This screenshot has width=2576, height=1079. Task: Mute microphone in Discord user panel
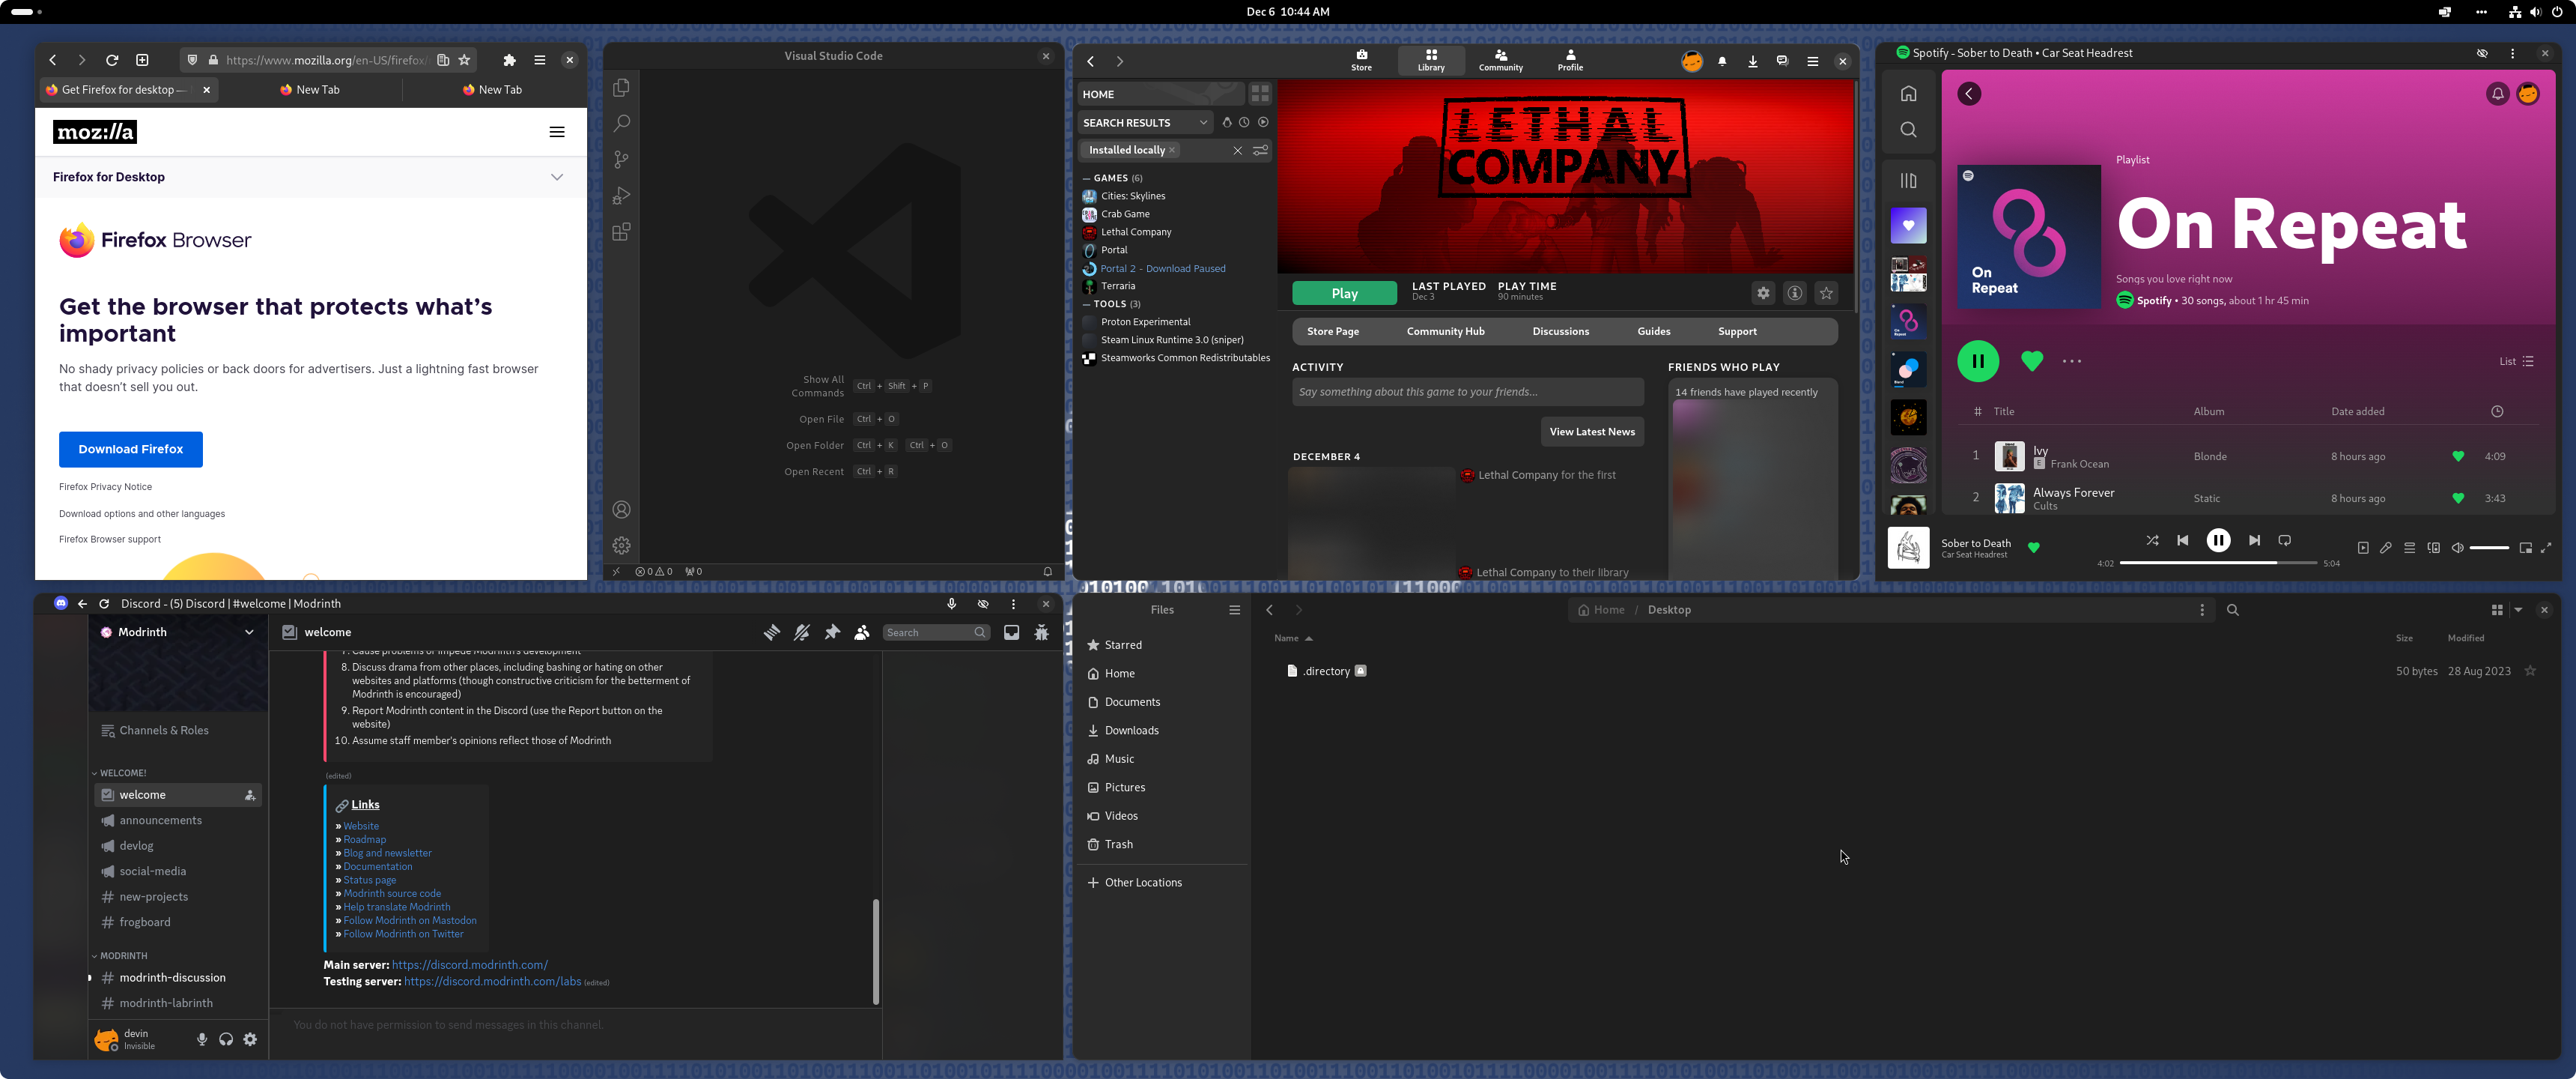tap(202, 1040)
